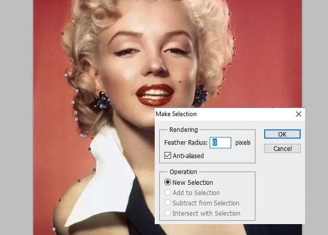Viewport: 328px width, 235px height.
Task: Click the Feather Radius input field
Action: (x=220, y=142)
